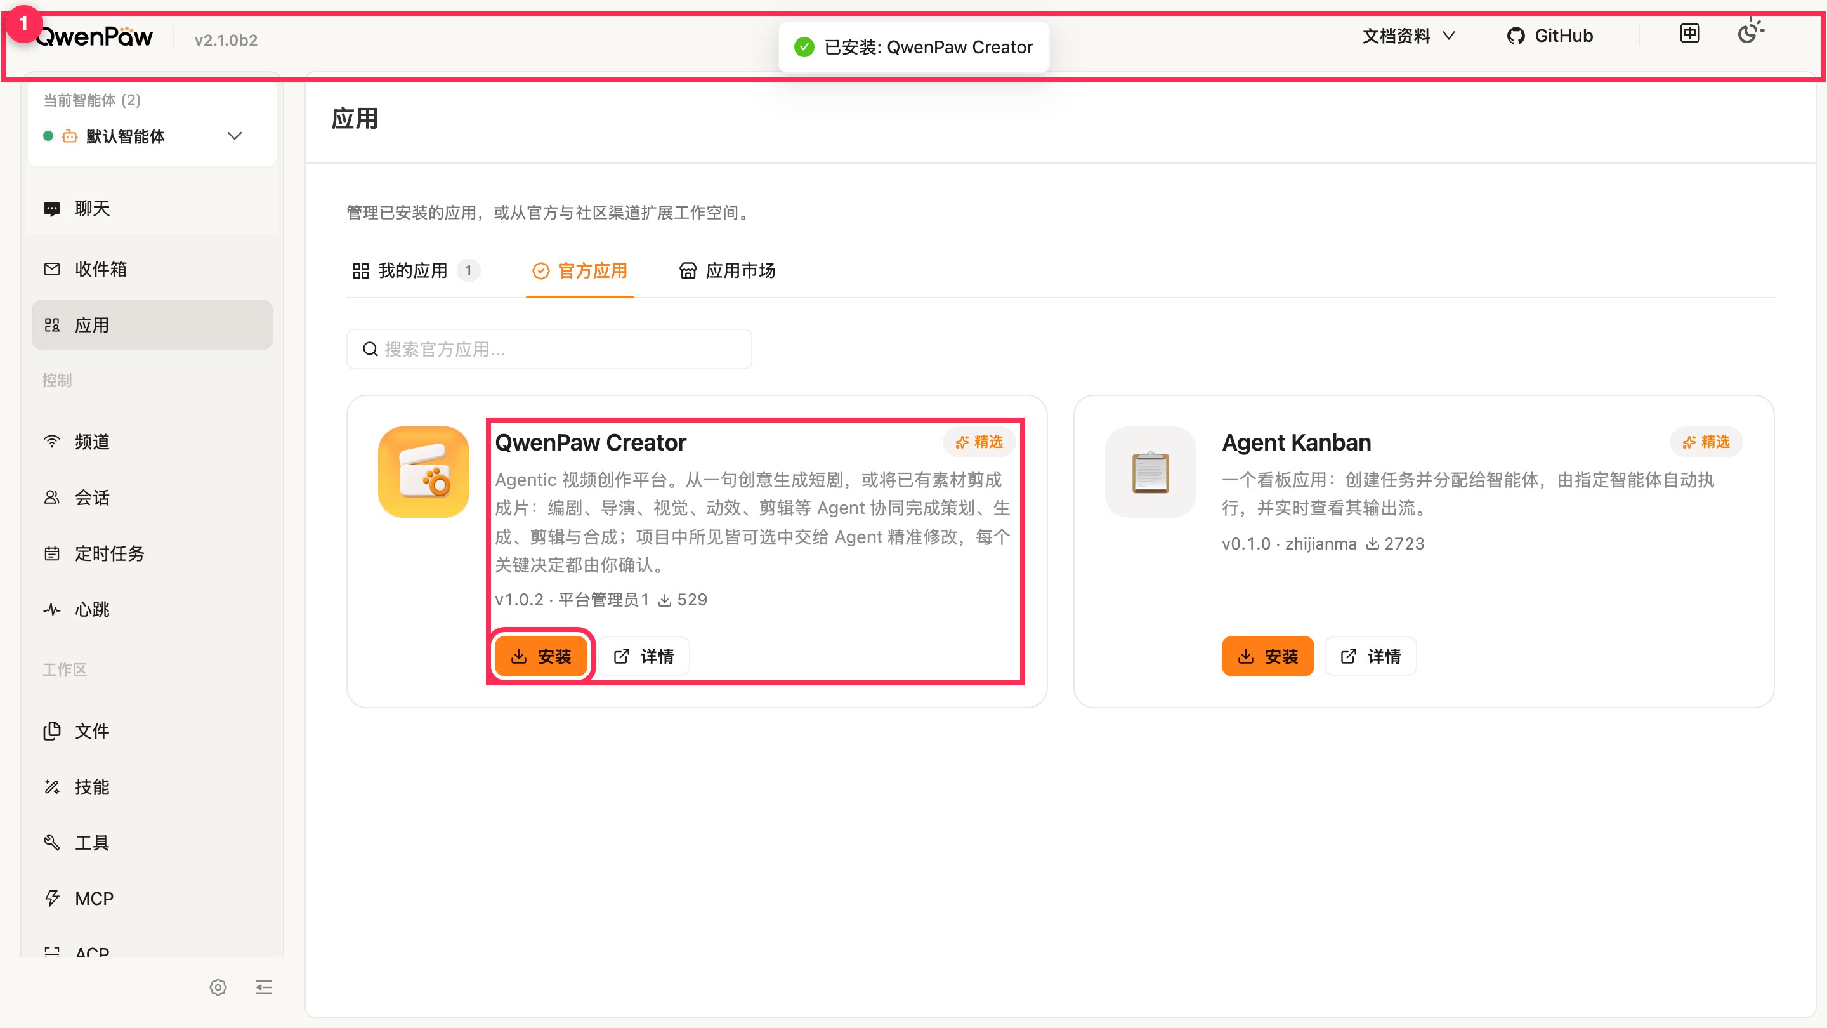This screenshot has width=1827, height=1028.
Task: Open 定时任务 scheduled tasks
Action: tap(152, 553)
